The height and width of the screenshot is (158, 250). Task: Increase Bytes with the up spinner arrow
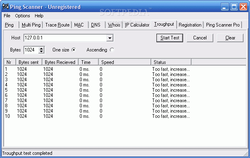point(41,49)
